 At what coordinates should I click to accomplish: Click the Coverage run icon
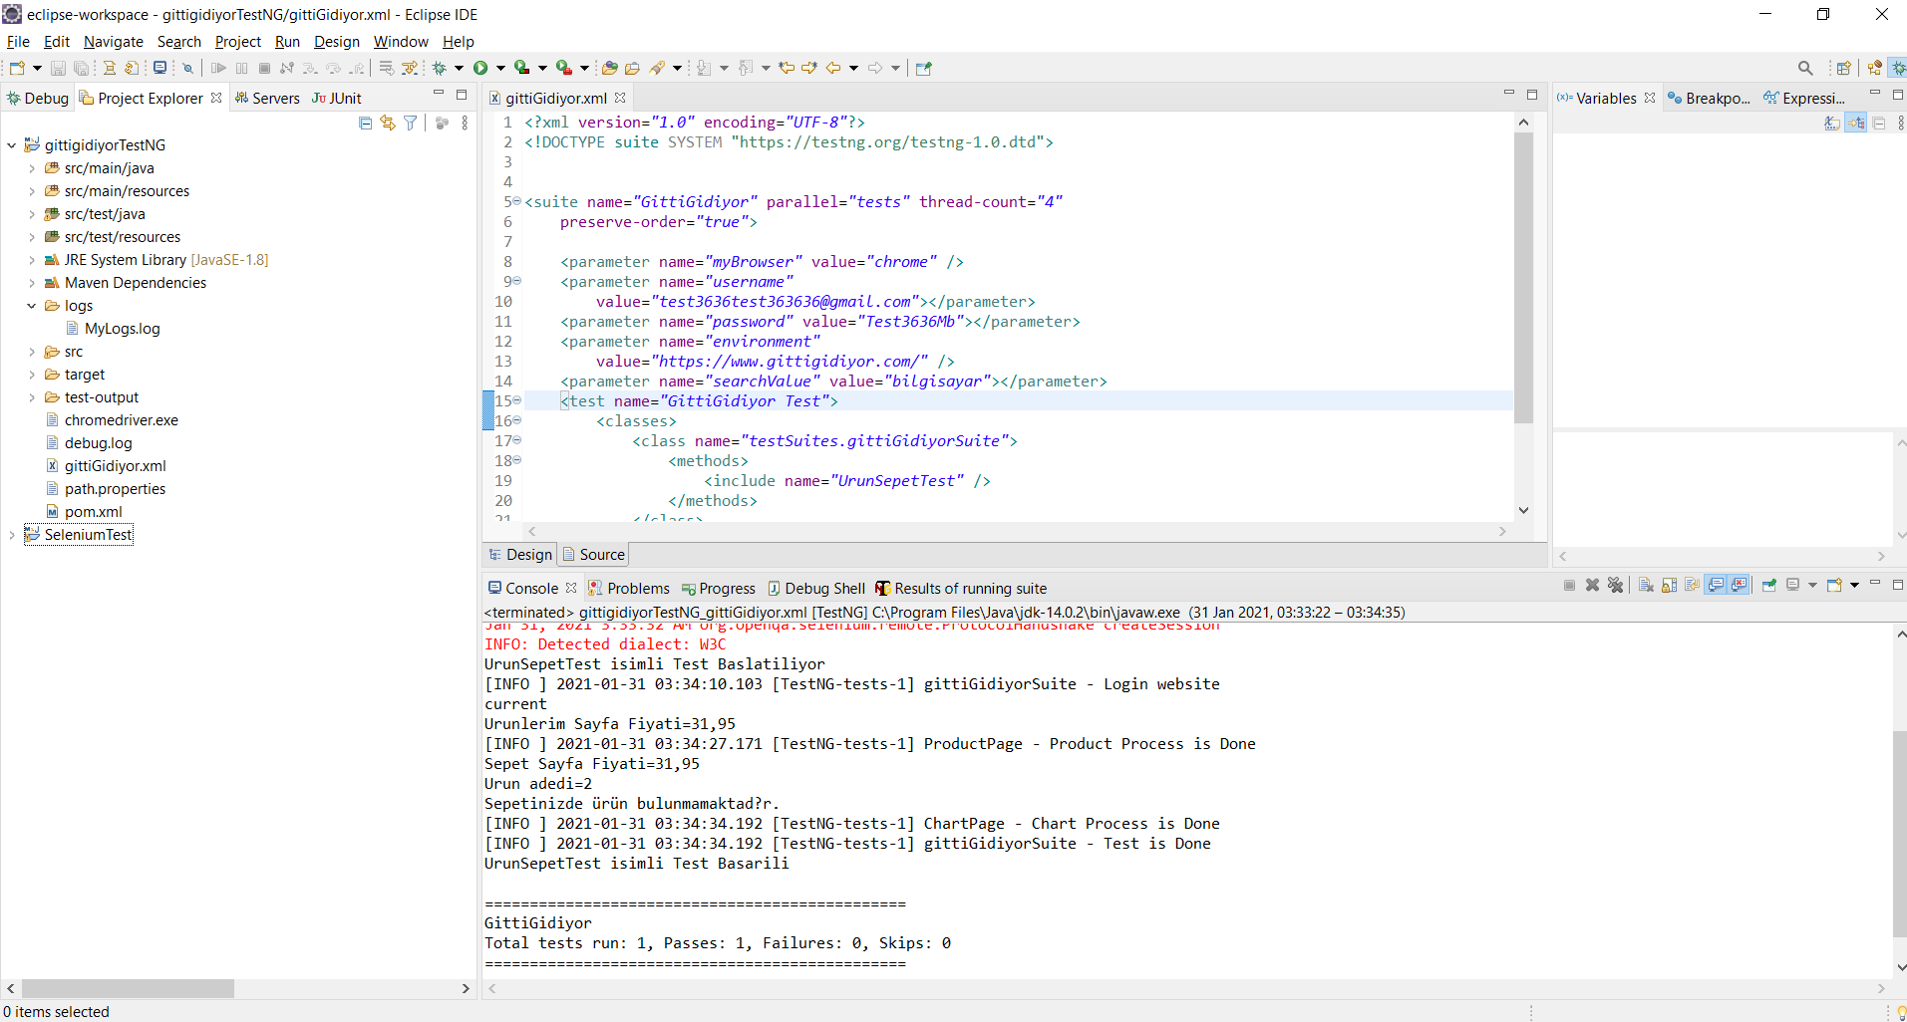[522, 68]
